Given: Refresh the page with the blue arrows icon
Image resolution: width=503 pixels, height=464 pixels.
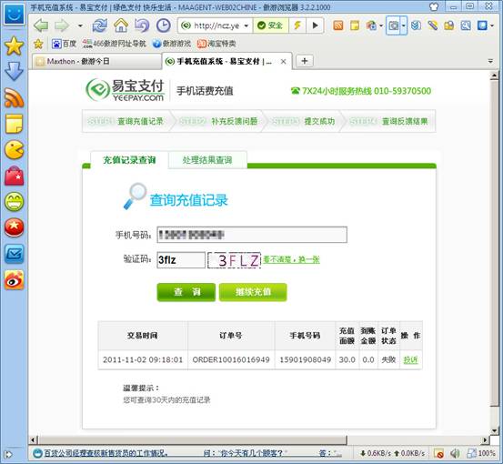Looking at the screenshot, I should coord(100,25).
